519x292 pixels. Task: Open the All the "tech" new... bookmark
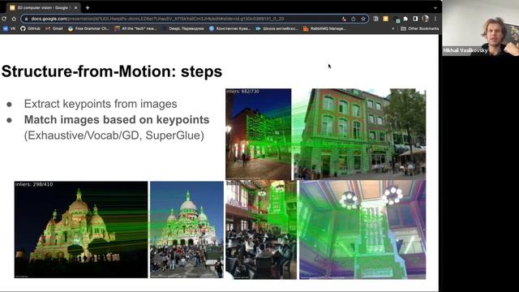pos(135,29)
